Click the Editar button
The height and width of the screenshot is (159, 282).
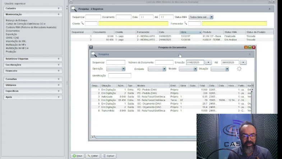[92, 156]
